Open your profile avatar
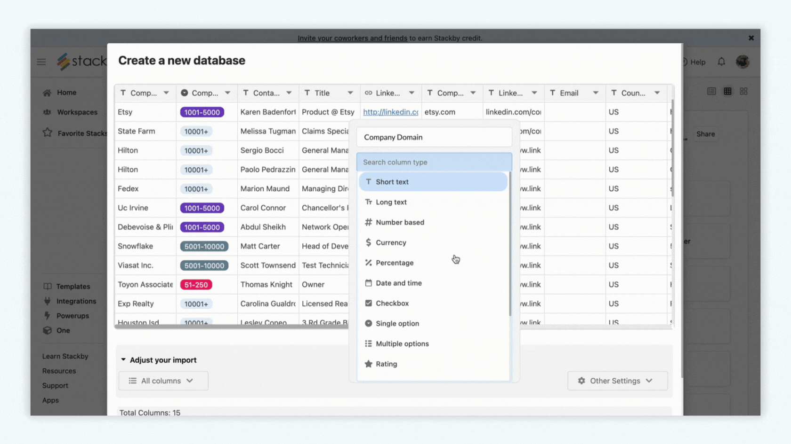 [x=743, y=62]
